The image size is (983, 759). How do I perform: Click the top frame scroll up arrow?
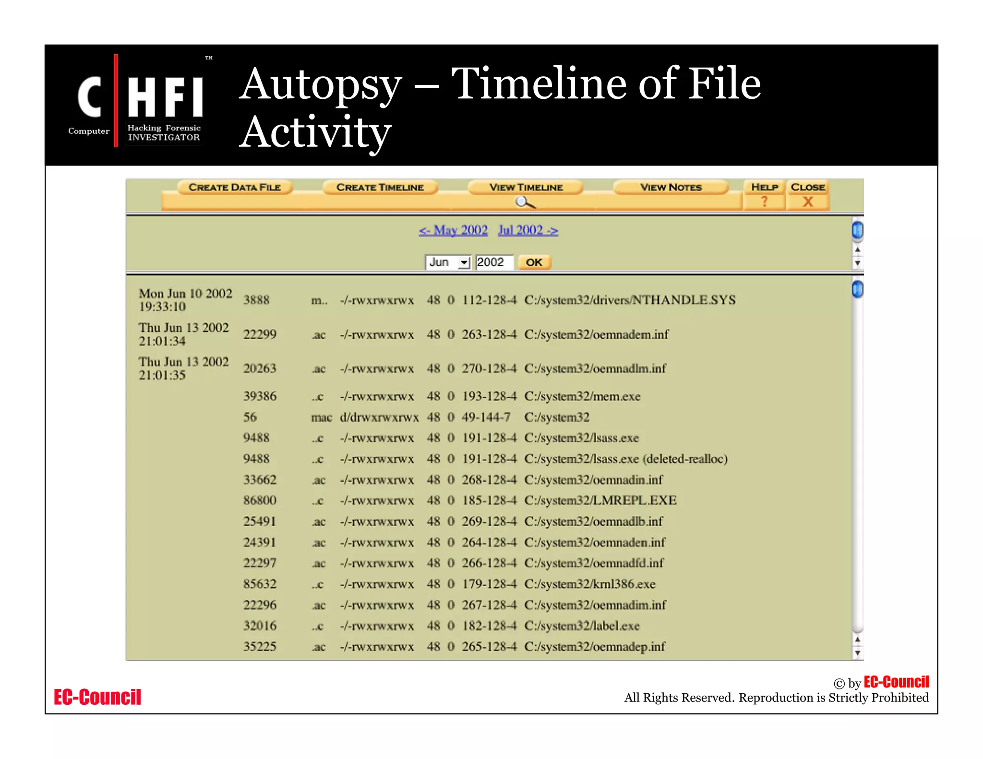click(x=857, y=250)
